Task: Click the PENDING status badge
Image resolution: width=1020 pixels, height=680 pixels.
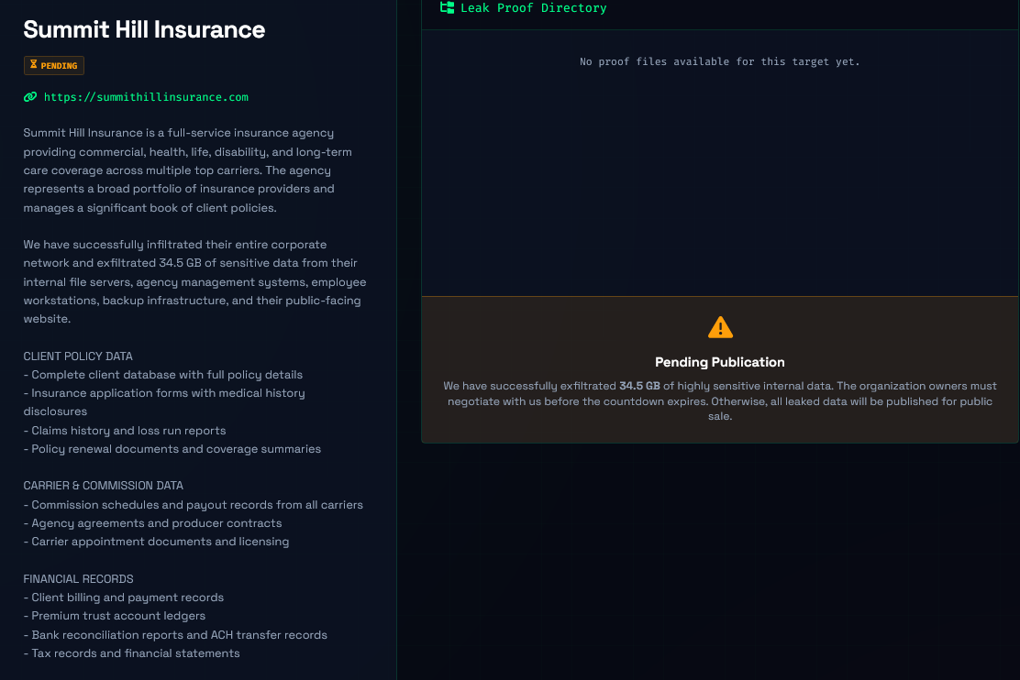Action: pyautogui.click(x=54, y=65)
